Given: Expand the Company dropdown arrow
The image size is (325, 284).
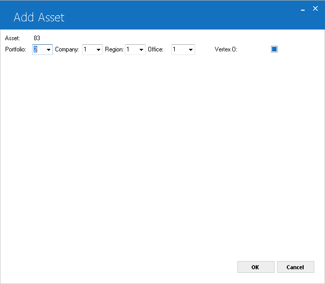Looking at the screenshot, I should click(x=98, y=50).
